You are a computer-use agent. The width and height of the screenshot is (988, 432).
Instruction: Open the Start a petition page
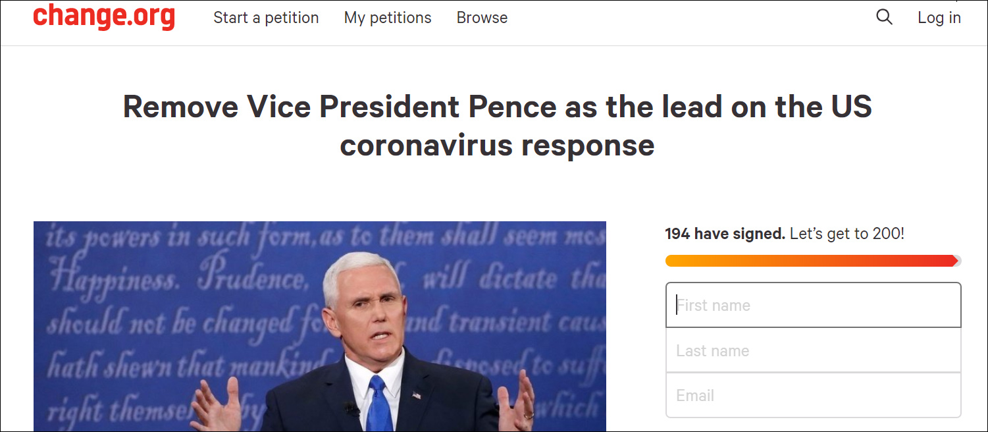(x=266, y=18)
